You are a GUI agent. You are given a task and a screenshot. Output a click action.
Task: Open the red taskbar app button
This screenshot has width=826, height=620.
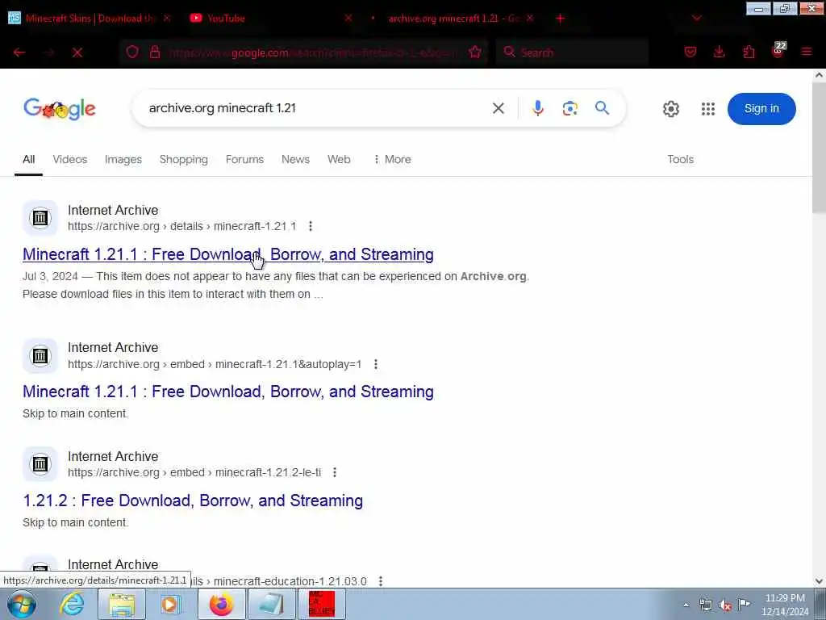[x=321, y=604]
